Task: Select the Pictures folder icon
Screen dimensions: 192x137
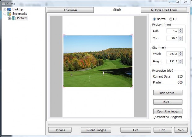Action: [x=14, y=18]
